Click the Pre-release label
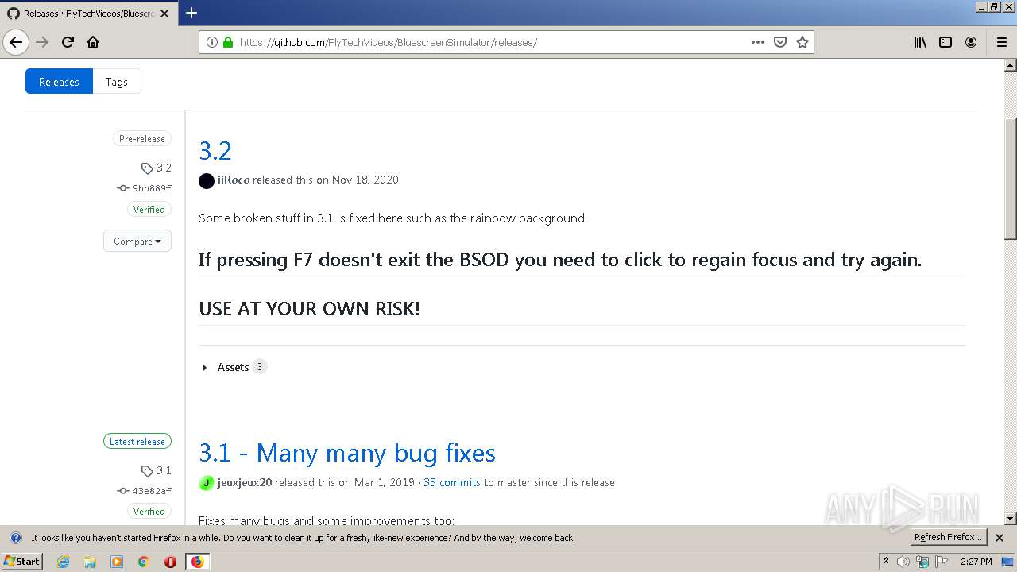 (142, 139)
